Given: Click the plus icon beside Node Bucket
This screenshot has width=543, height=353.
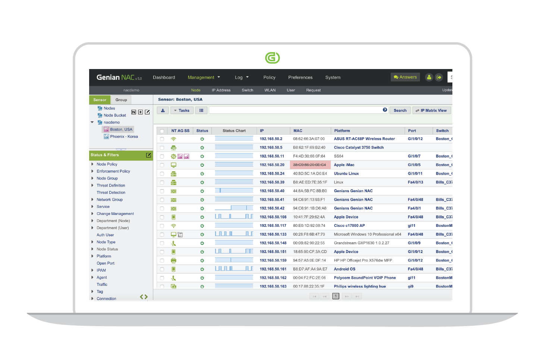Looking at the screenshot, I should (x=141, y=112).
